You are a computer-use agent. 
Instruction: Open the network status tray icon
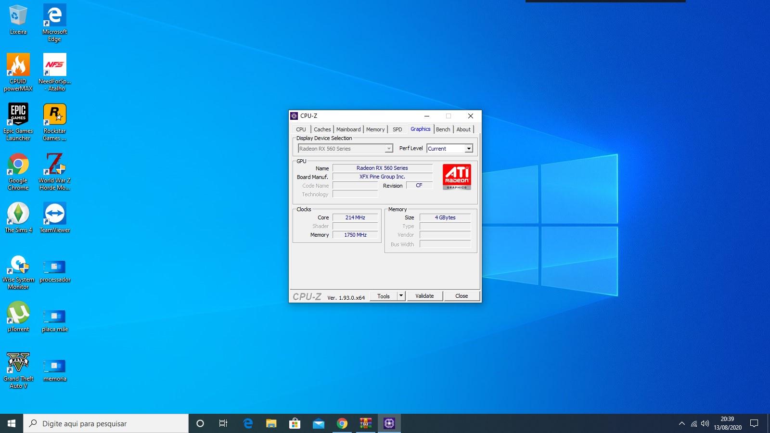pyautogui.click(x=693, y=423)
